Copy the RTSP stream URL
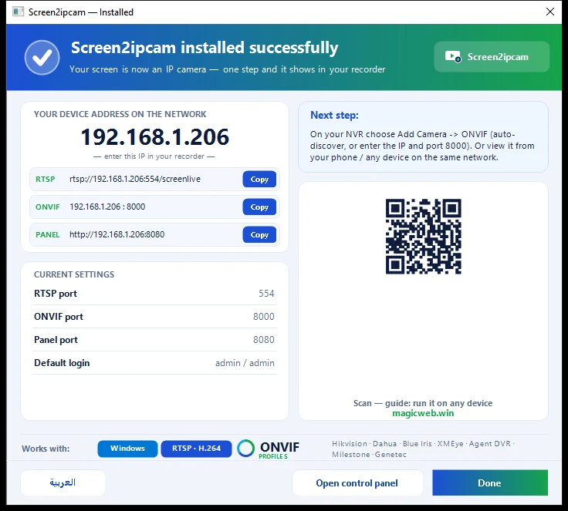Viewport: 568px width, 511px height. coord(259,179)
